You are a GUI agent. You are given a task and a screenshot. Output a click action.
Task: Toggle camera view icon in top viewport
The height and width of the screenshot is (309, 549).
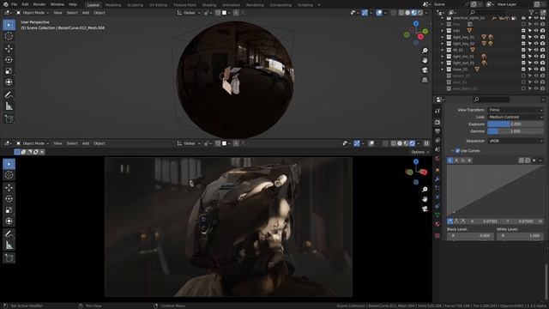(x=425, y=70)
